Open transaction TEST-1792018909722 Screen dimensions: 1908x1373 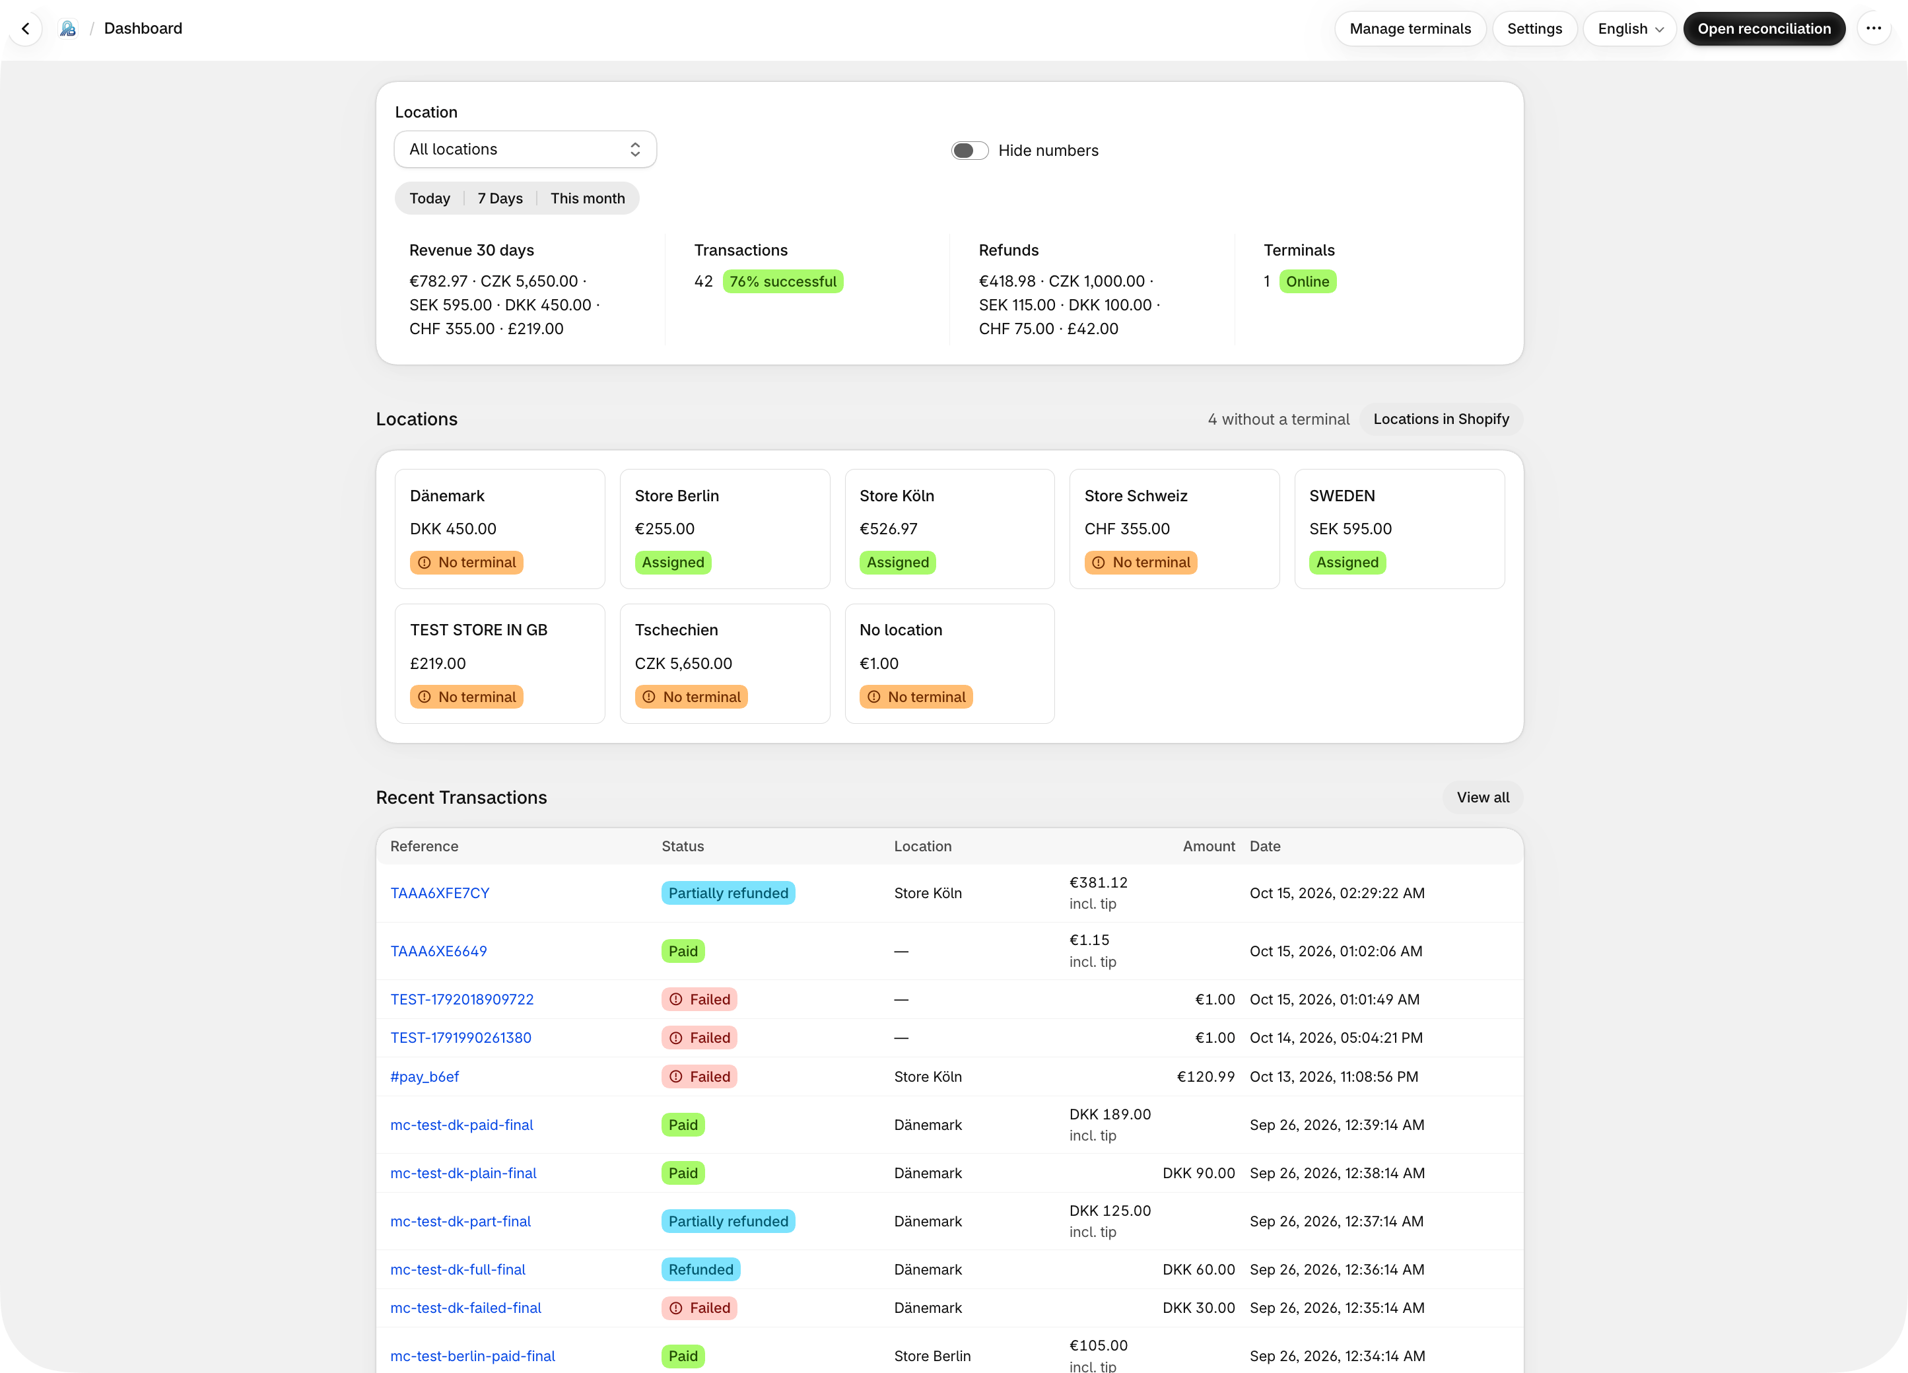[x=462, y=999]
